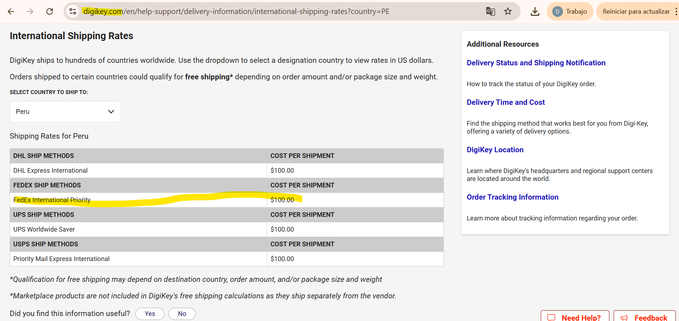Select the DHL Express International row text
This screenshot has width=679, height=321.
tap(51, 171)
